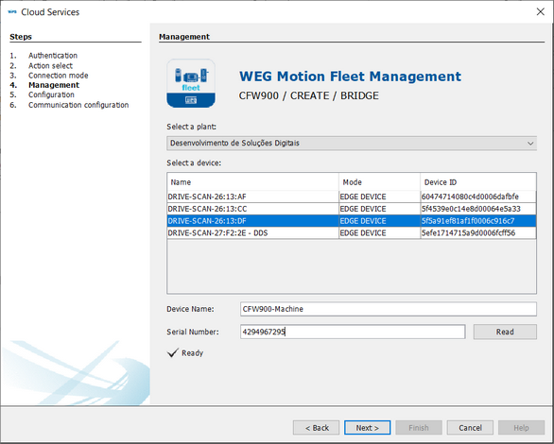554x444 pixels.
Task: Click EDGE DEVICE mode of DRIVE-SCAN-27:F2:2E row
Action: click(363, 233)
